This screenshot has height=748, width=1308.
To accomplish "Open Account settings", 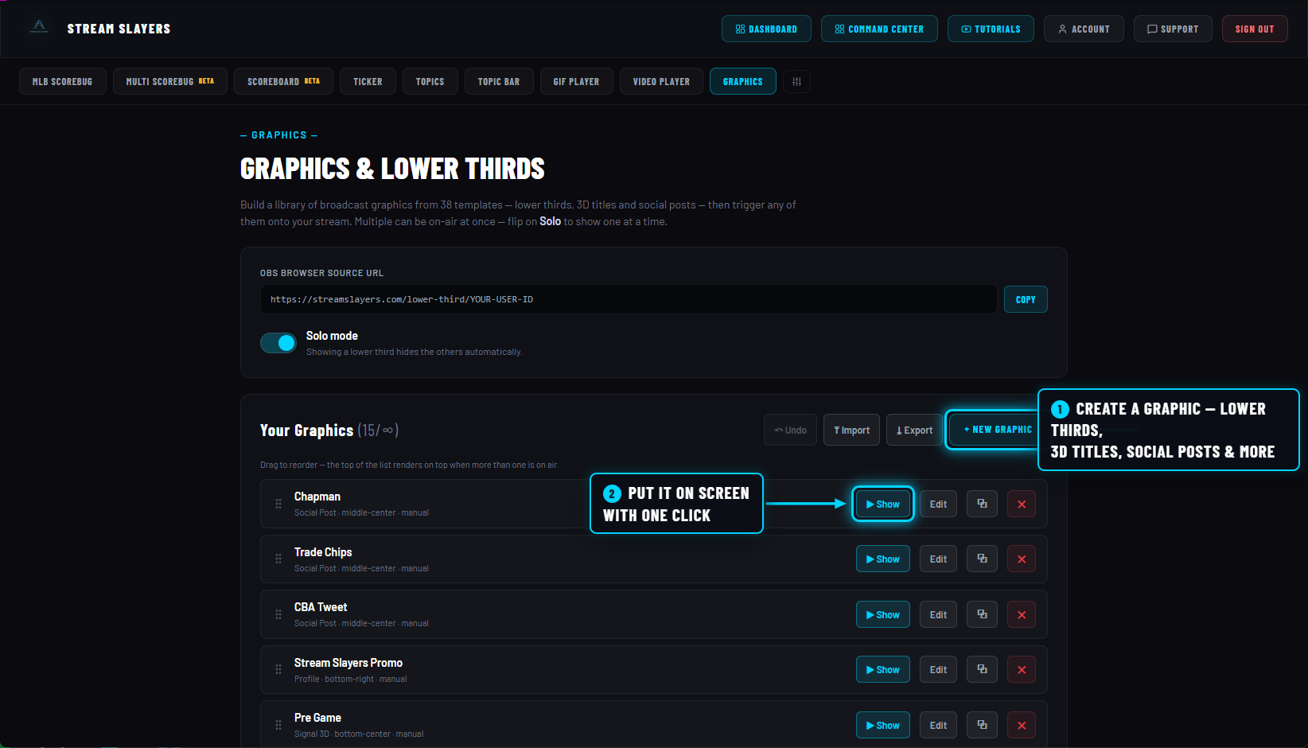I will (x=1084, y=29).
